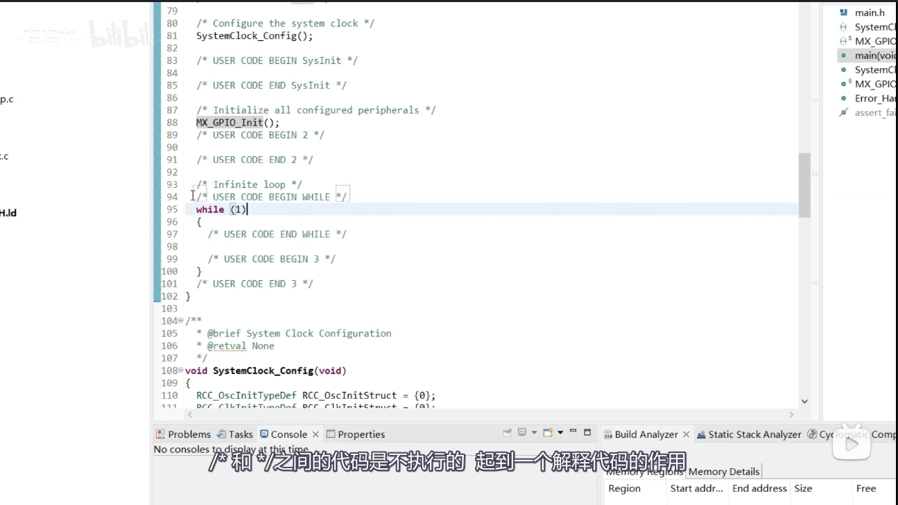This screenshot has height=505, width=898.
Task: Click the bilibili play button overlay
Action: pyautogui.click(x=851, y=444)
